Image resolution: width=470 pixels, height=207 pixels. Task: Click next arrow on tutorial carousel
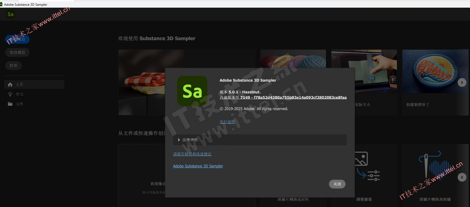[x=462, y=82]
